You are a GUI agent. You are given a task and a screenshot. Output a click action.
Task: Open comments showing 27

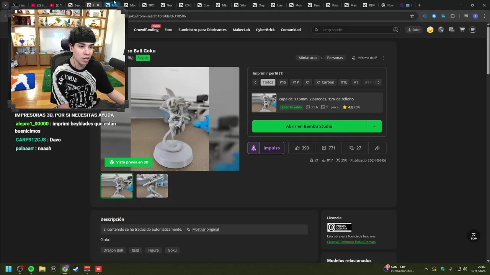[355, 148]
